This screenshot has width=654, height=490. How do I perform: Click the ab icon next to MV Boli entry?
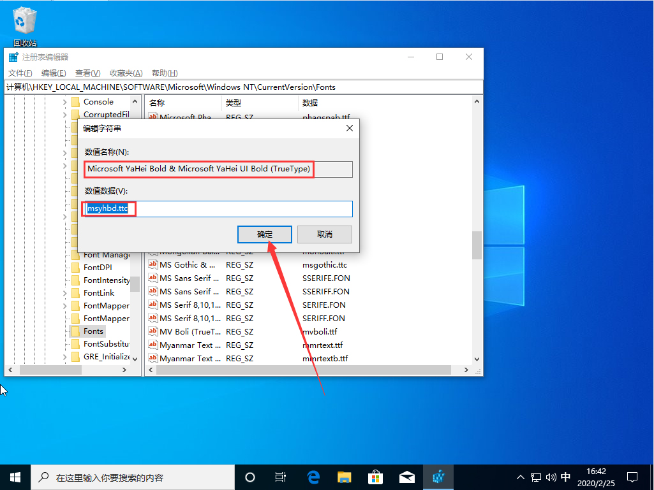153,331
